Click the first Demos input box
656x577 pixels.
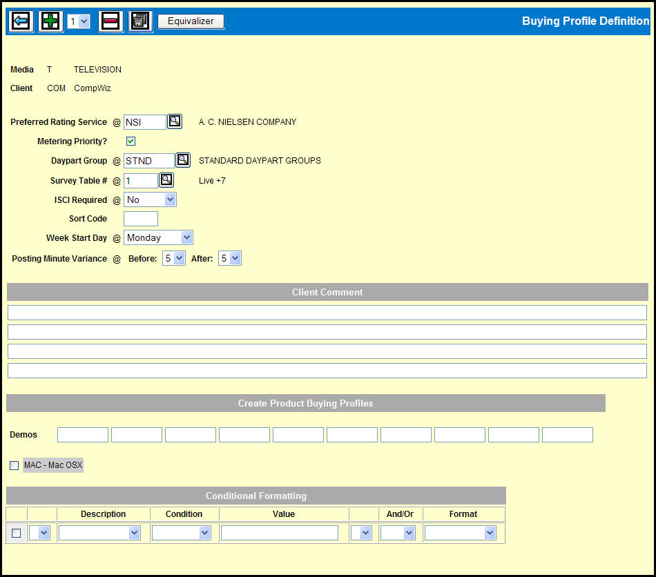(x=83, y=435)
